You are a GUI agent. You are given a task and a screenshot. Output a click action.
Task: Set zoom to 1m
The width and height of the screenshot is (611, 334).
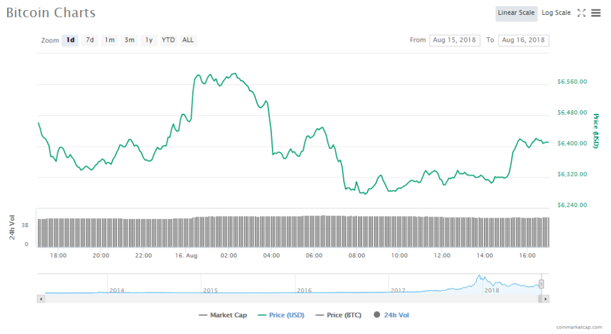[110, 40]
